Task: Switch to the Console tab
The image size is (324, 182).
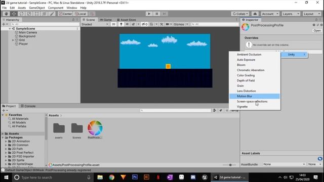Action: [28, 106]
